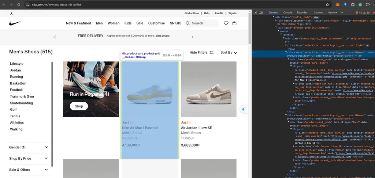
Task: Open the Women menu
Action: 114,23
